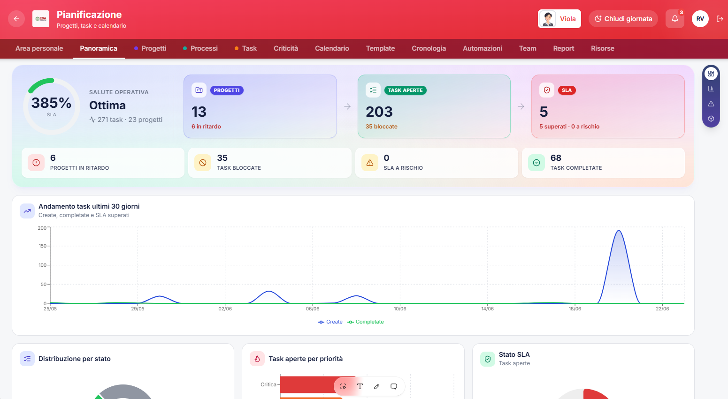This screenshot has height=399, width=728.
Task: Click the flame icon of Task aperte per priorità
Action: pyautogui.click(x=257, y=359)
